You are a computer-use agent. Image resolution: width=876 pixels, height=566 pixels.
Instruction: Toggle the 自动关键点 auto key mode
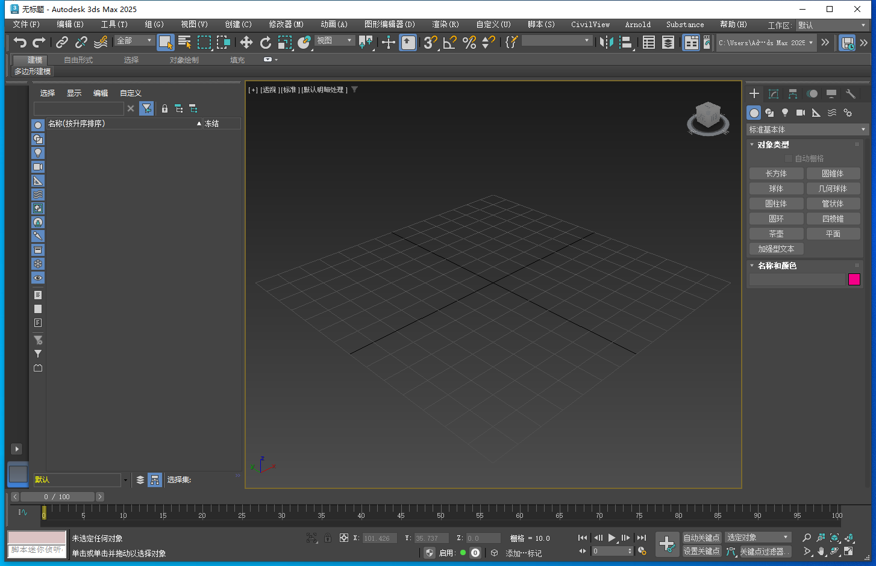[x=701, y=538]
